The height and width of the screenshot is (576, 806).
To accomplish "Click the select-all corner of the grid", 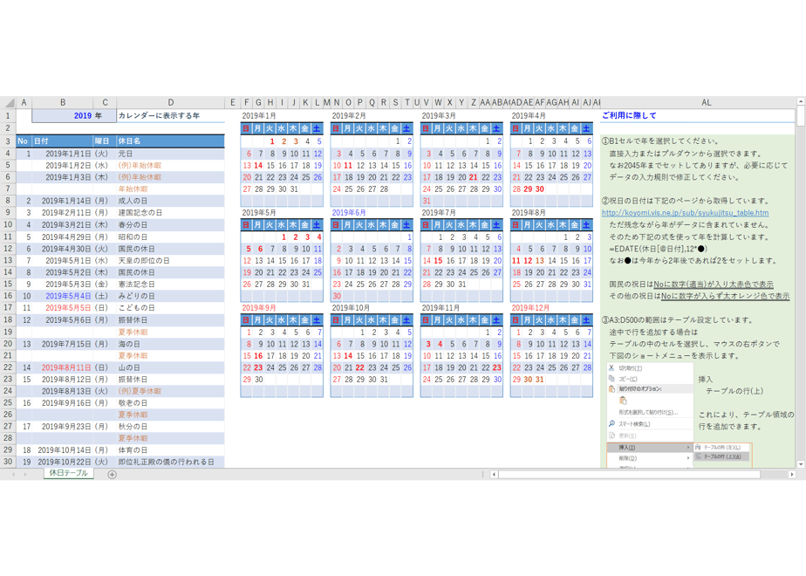I will coord(8,102).
